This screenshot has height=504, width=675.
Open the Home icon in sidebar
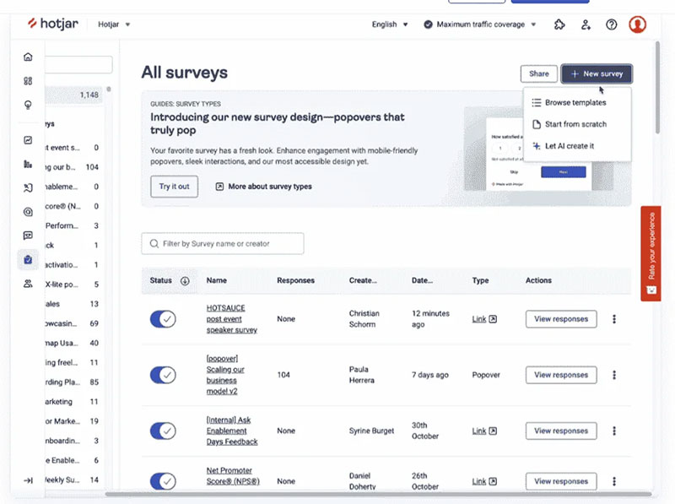click(28, 57)
